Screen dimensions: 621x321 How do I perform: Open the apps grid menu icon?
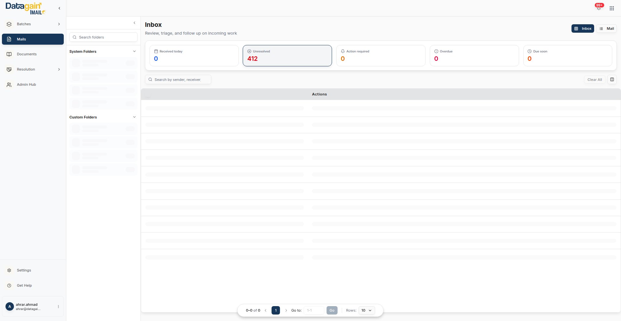611,8
